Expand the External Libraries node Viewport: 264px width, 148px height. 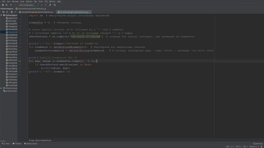pyautogui.click(x=1, y=88)
